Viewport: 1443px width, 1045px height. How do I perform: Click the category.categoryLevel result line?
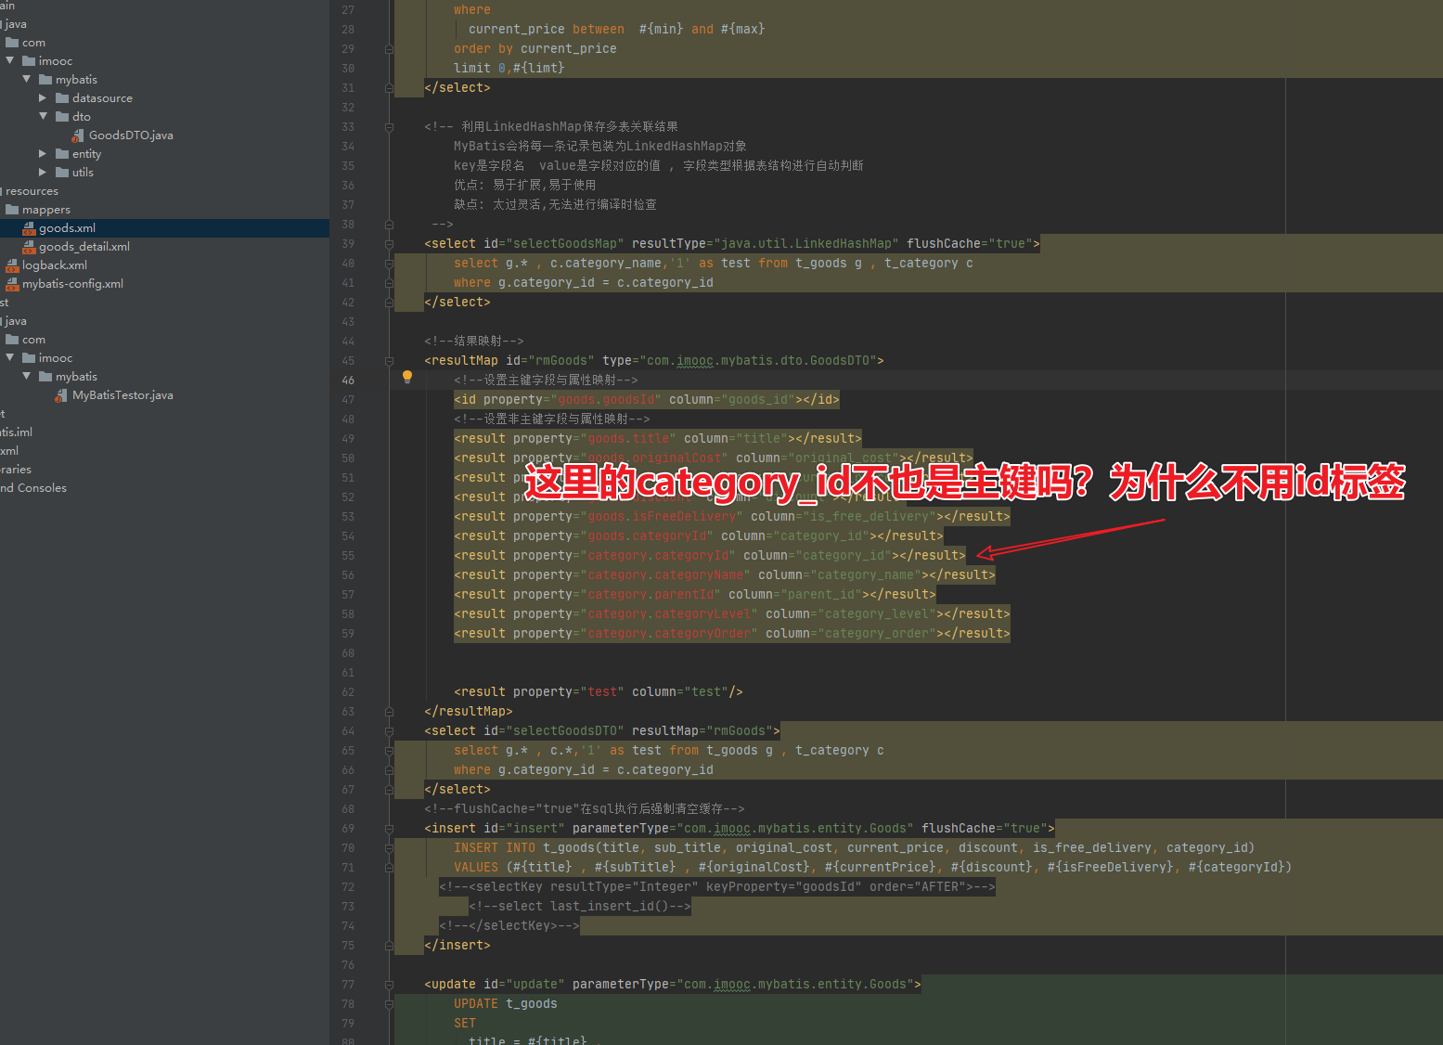click(x=732, y=614)
